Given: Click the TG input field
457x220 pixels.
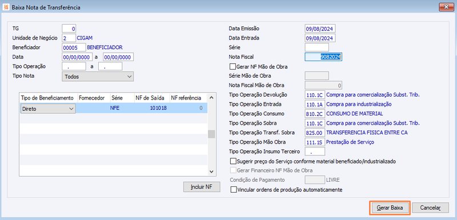Looking at the screenshot, I should 69,29.
